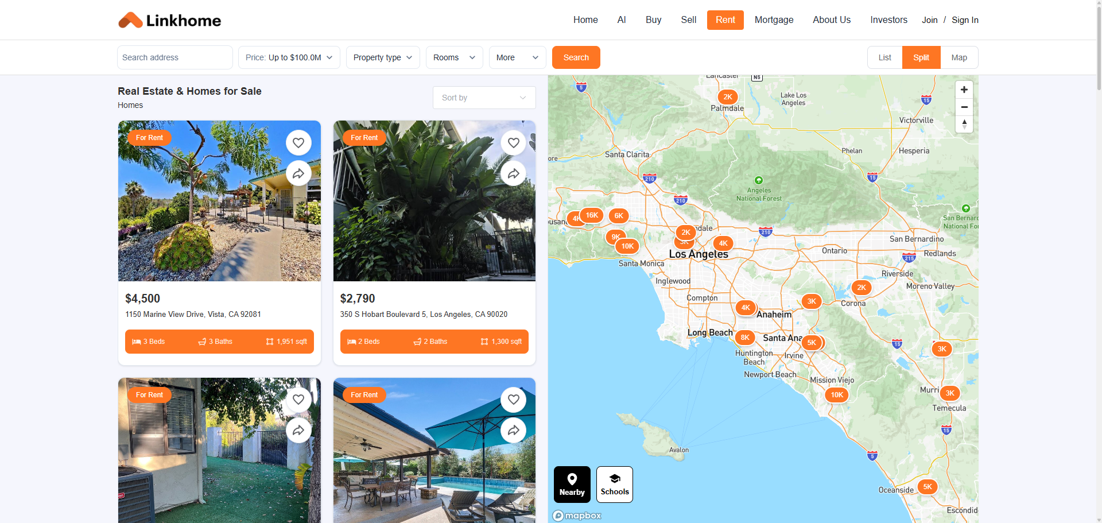Select the 3K cluster near Corona
This screenshot has width=1102, height=523.
[x=812, y=301]
